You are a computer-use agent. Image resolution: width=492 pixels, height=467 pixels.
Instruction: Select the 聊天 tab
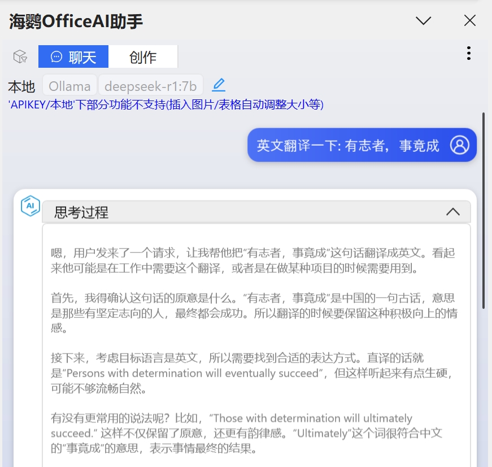point(73,56)
